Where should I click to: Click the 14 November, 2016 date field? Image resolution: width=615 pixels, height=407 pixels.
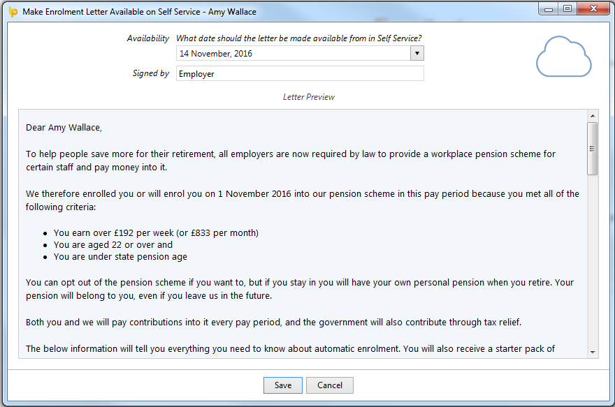[292, 54]
